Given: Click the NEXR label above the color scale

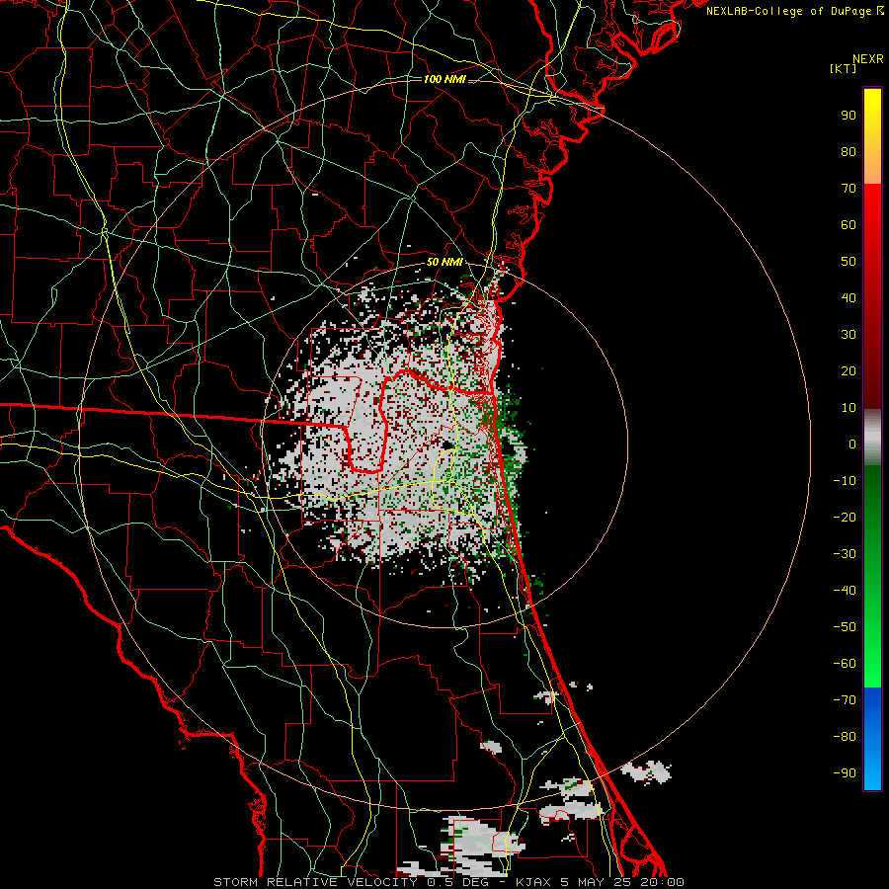Looking at the screenshot, I should 867,59.
